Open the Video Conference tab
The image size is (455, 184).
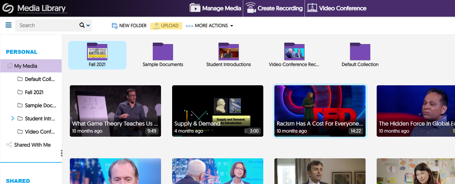pyautogui.click(x=337, y=8)
